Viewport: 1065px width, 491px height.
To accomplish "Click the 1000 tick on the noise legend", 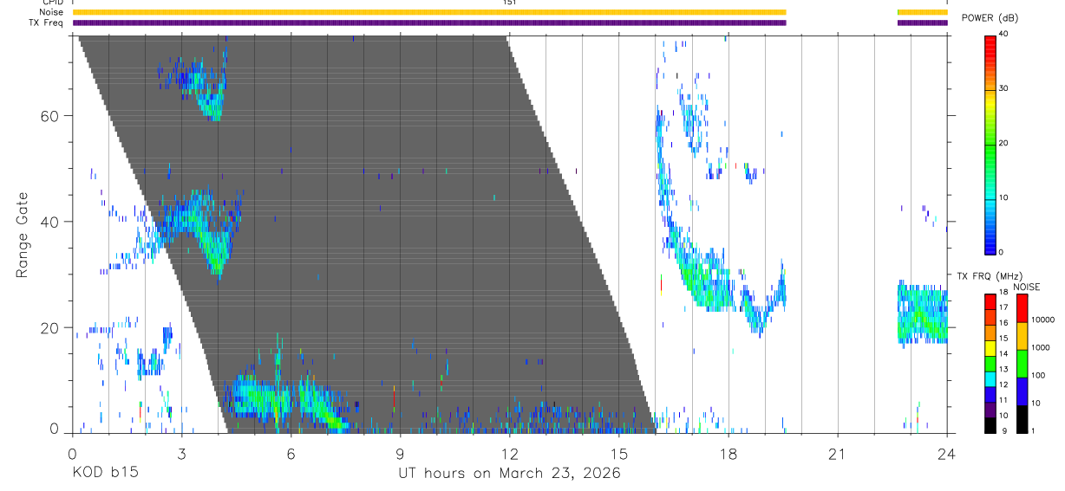I will click(1041, 347).
